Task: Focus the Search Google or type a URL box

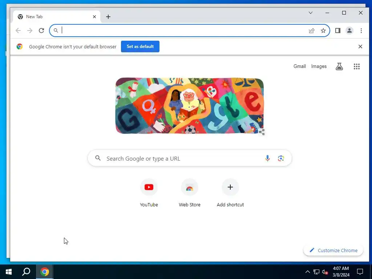Action: pos(190,158)
